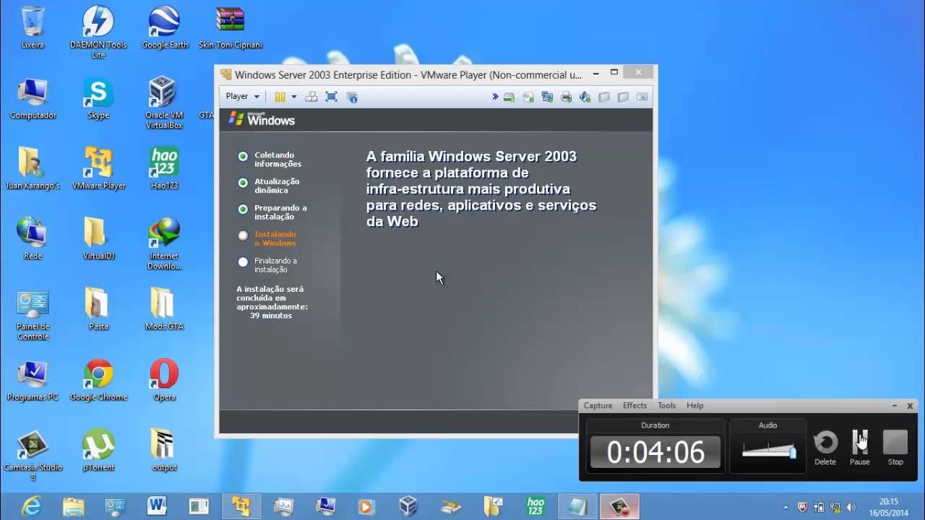Select the VMware Player desktop shortcut

click(x=98, y=169)
